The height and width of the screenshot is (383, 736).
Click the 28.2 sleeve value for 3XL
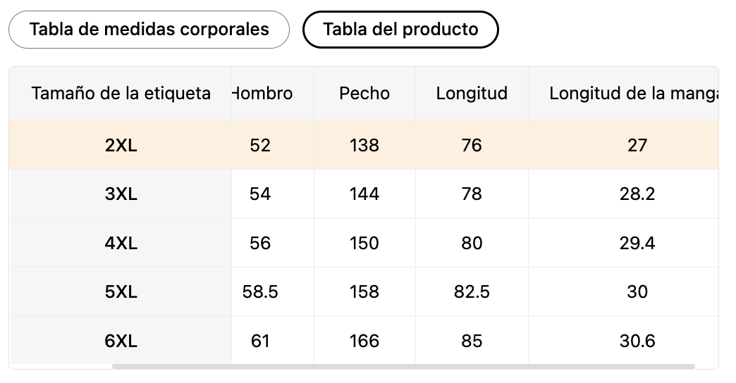pyautogui.click(x=637, y=194)
